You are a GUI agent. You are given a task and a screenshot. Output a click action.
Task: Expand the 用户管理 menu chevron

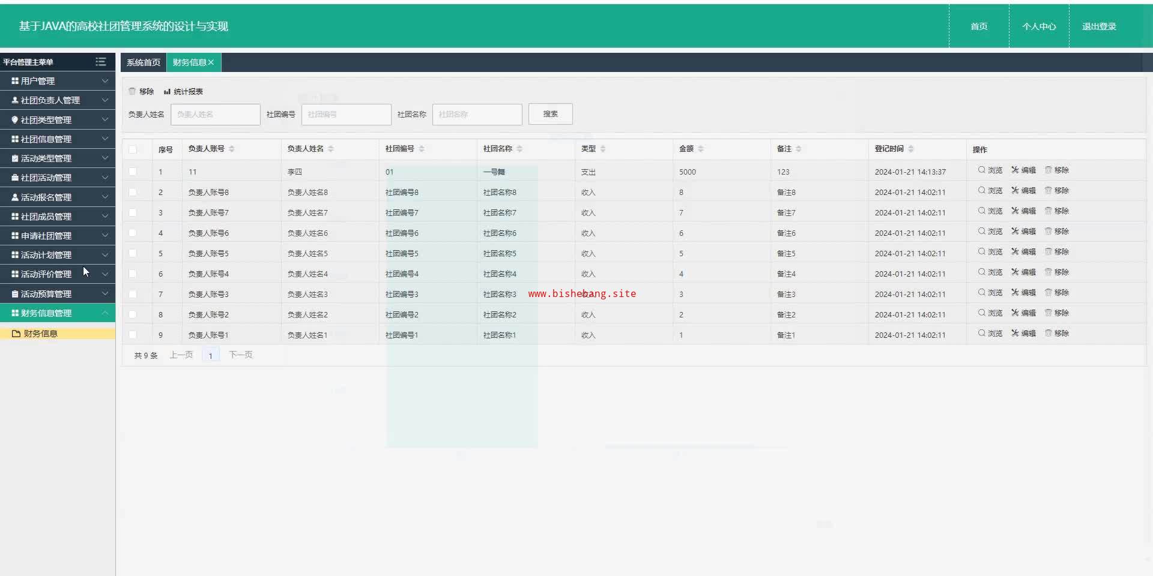pos(104,81)
